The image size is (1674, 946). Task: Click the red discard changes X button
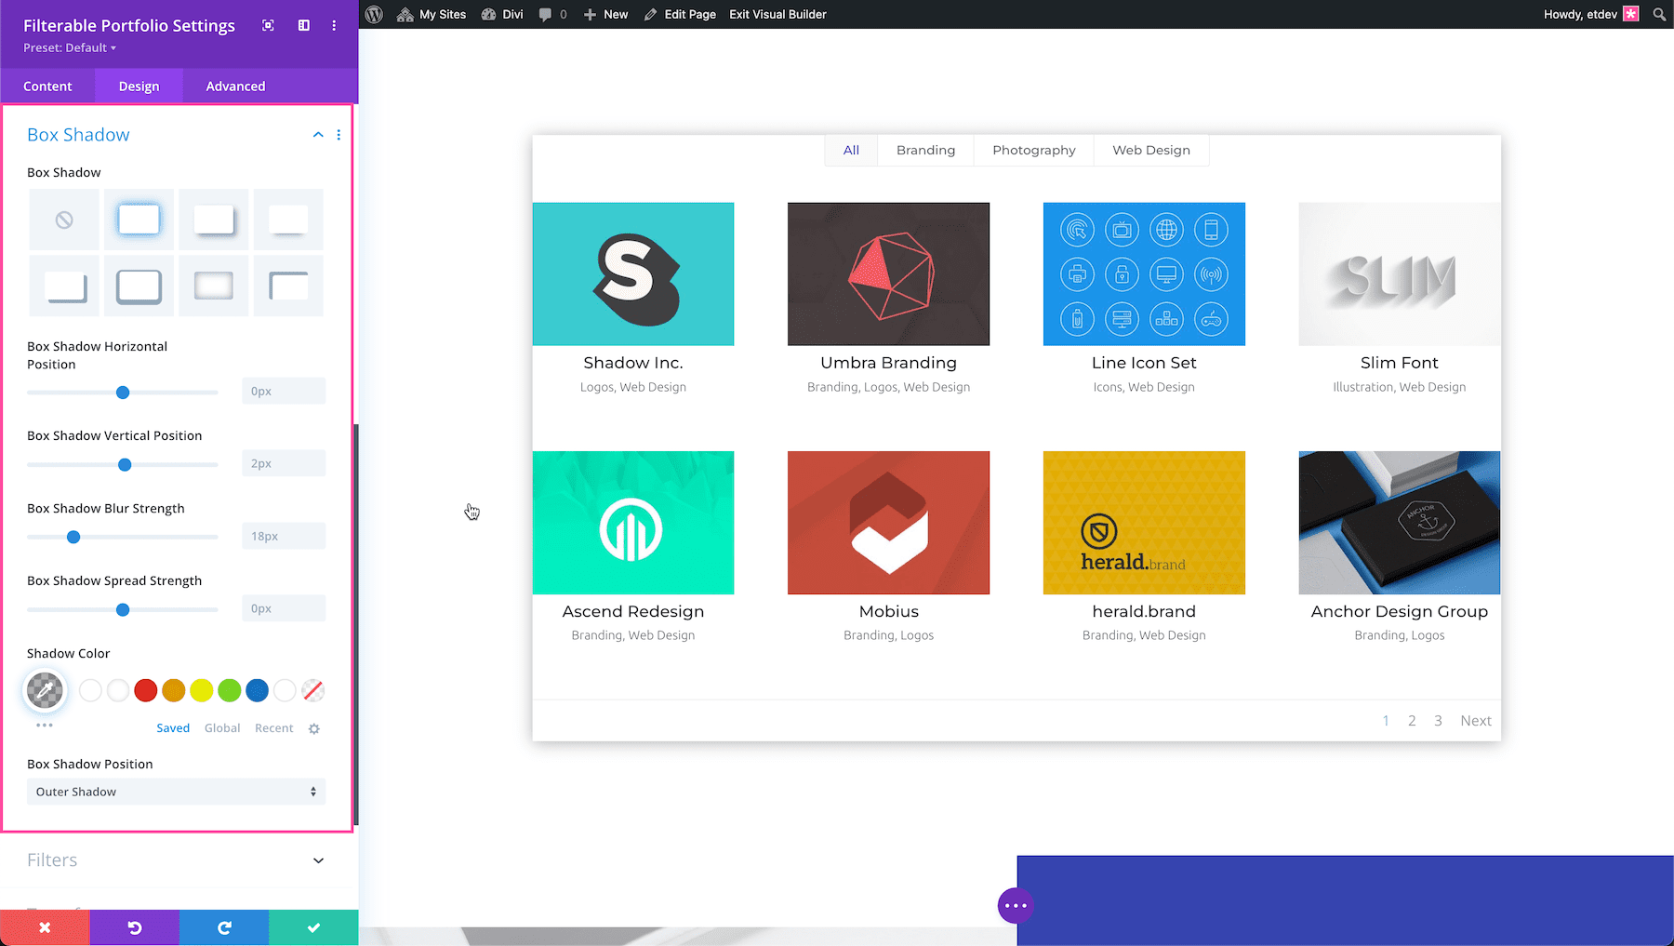click(45, 927)
